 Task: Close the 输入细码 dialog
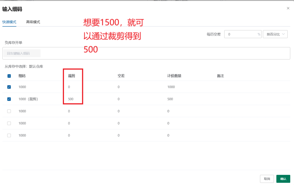click(x=288, y=8)
